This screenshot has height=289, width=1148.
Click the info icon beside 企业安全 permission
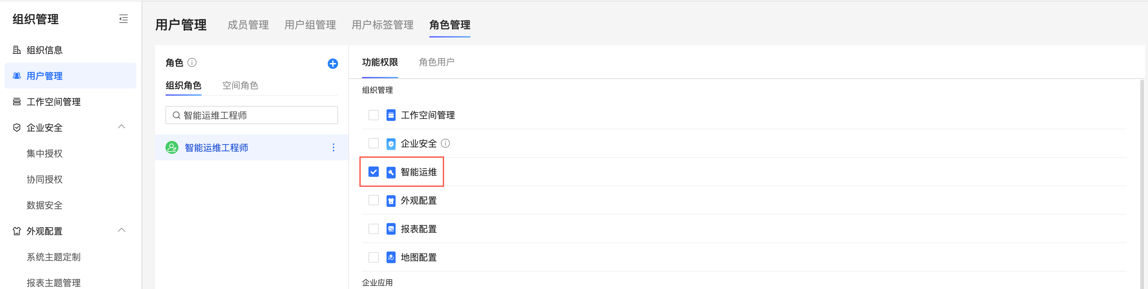(445, 143)
